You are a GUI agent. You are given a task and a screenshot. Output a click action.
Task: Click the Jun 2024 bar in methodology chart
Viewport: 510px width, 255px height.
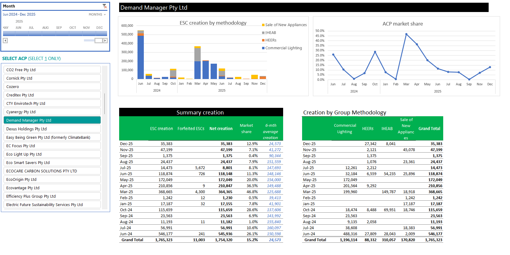[x=141, y=55]
